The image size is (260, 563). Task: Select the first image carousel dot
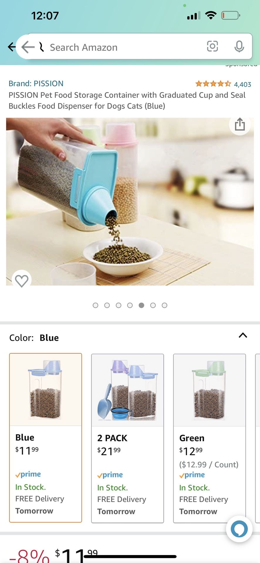(95, 305)
